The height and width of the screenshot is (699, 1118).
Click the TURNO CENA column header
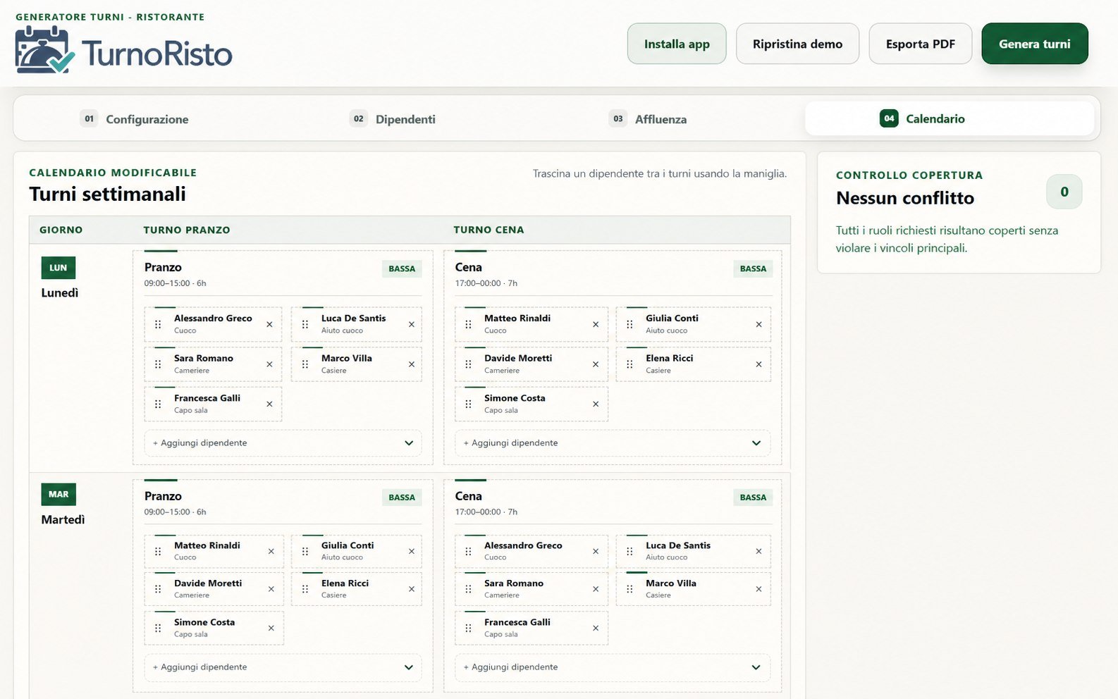pyautogui.click(x=489, y=230)
